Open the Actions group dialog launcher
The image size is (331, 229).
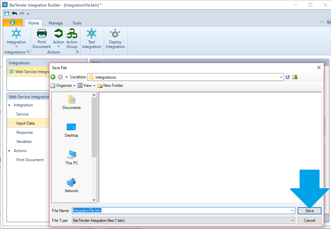click(78, 52)
